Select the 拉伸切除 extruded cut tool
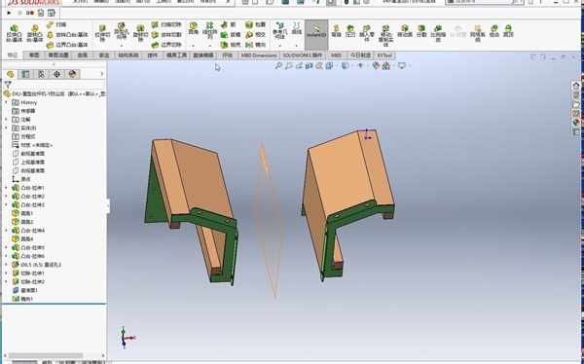Screen dimensions: 584x364 [102, 33]
